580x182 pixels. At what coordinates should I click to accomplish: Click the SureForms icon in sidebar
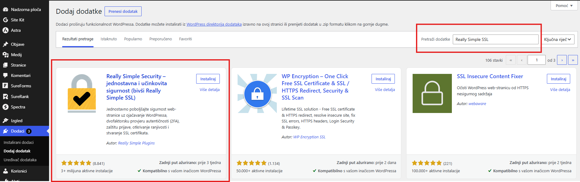tap(6, 86)
